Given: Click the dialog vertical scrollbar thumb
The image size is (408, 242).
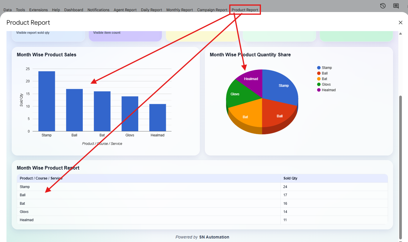Looking at the screenshot, I should [x=400, y=167].
